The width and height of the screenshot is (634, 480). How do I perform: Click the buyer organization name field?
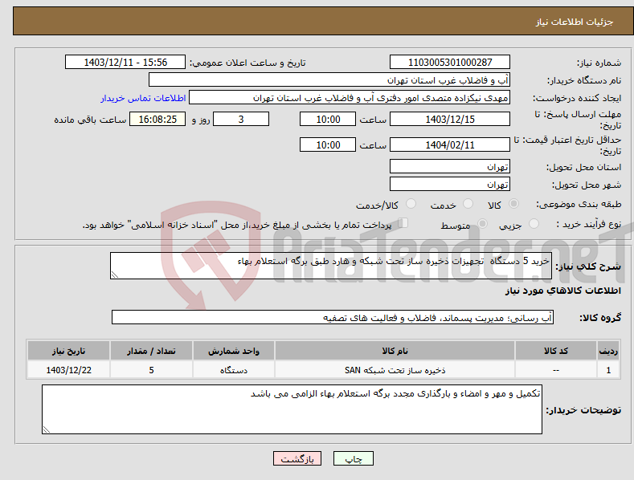click(329, 79)
